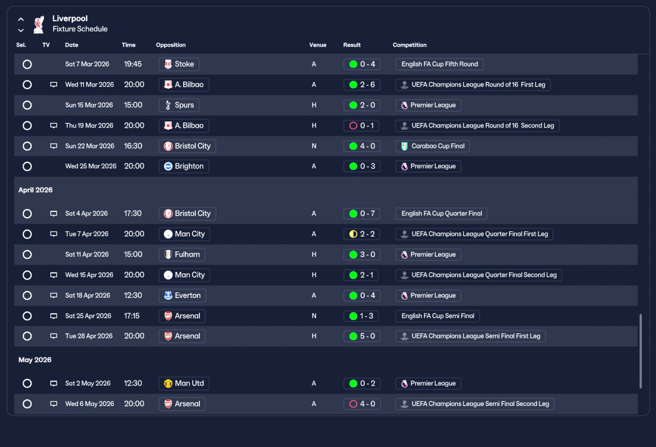656x447 pixels.
Task: Click the May 2026 month heading
Action: pyautogui.click(x=35, y=360)
